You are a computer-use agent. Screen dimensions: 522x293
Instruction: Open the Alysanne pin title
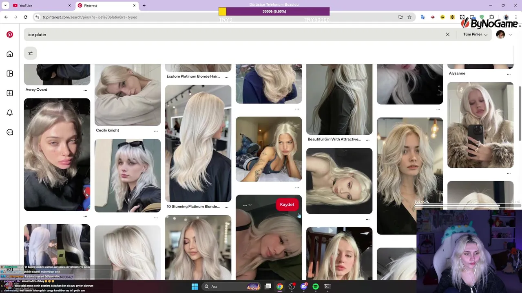pyautogui.click(x=457, y=73)
